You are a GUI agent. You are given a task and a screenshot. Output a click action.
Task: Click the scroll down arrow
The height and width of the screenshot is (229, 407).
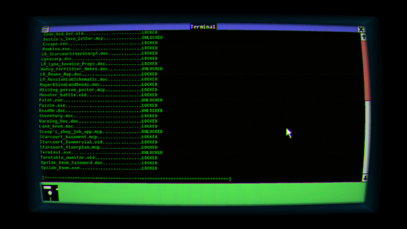pyautogui.click(x=365, y=178)
